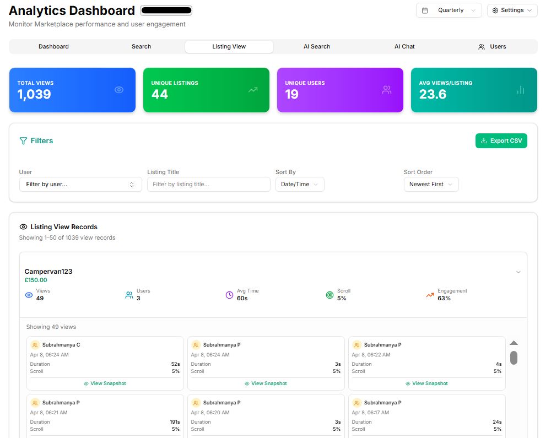This screenshot has height=438, width=551.
Task: Open the Quarterly date range dropdown
Action: click(x=449, y=10)
